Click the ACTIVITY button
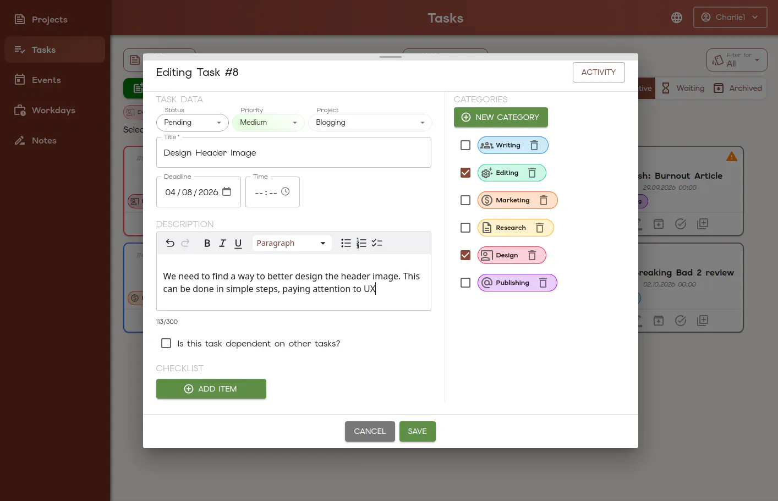 [x=599, y=72]
